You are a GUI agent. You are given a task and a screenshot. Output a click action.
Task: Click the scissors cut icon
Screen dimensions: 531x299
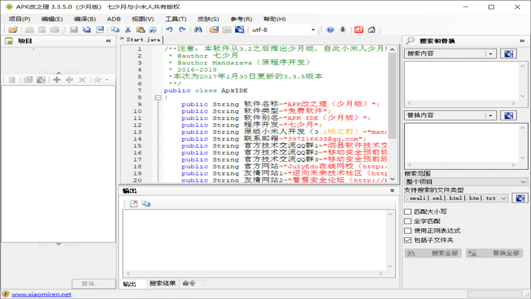click(128, 30)
